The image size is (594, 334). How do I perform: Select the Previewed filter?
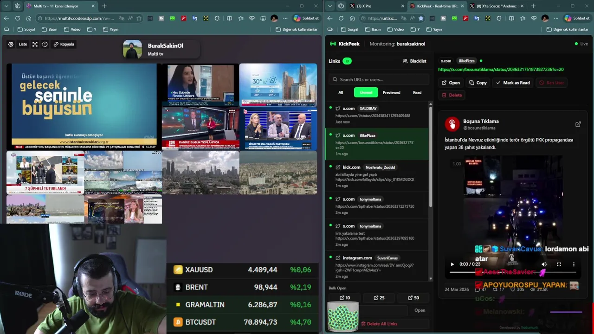[391, 92]
